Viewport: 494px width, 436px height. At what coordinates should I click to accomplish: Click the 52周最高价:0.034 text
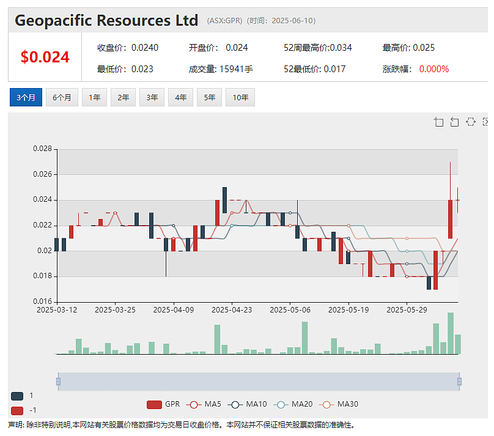317,48
